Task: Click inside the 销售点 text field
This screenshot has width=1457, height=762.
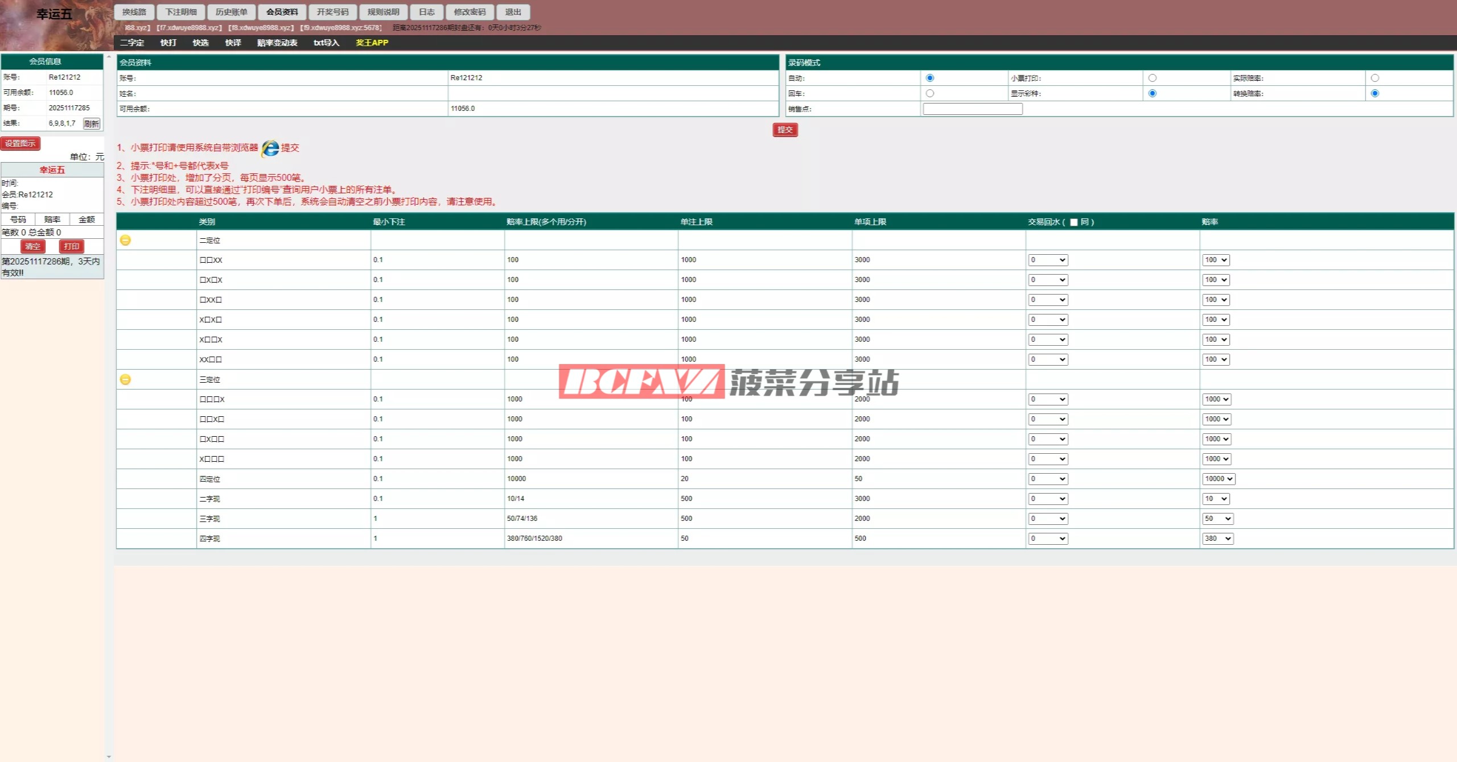Action: click(x=972, y=109)
